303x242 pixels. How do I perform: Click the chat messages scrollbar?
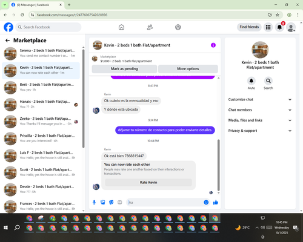point(218,165)
